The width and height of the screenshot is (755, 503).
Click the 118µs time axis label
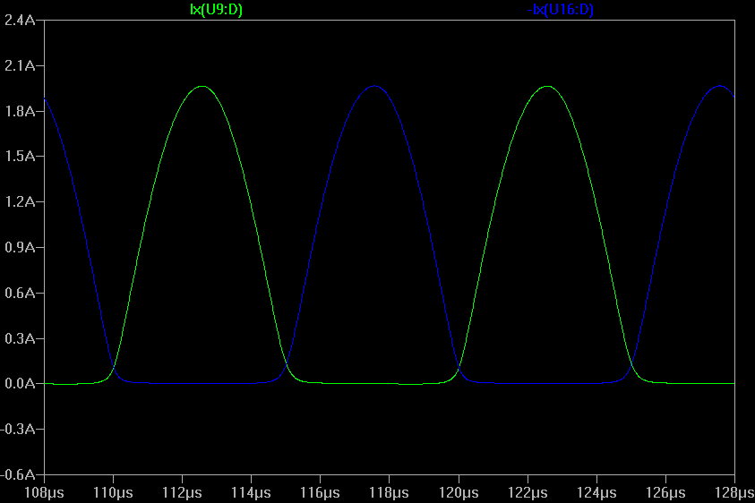(x=389, y=493)
